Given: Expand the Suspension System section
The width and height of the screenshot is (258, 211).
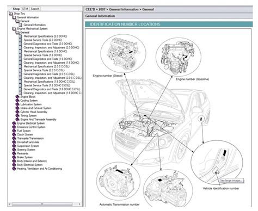Looking at the screenshot, I should pos(14,146).
